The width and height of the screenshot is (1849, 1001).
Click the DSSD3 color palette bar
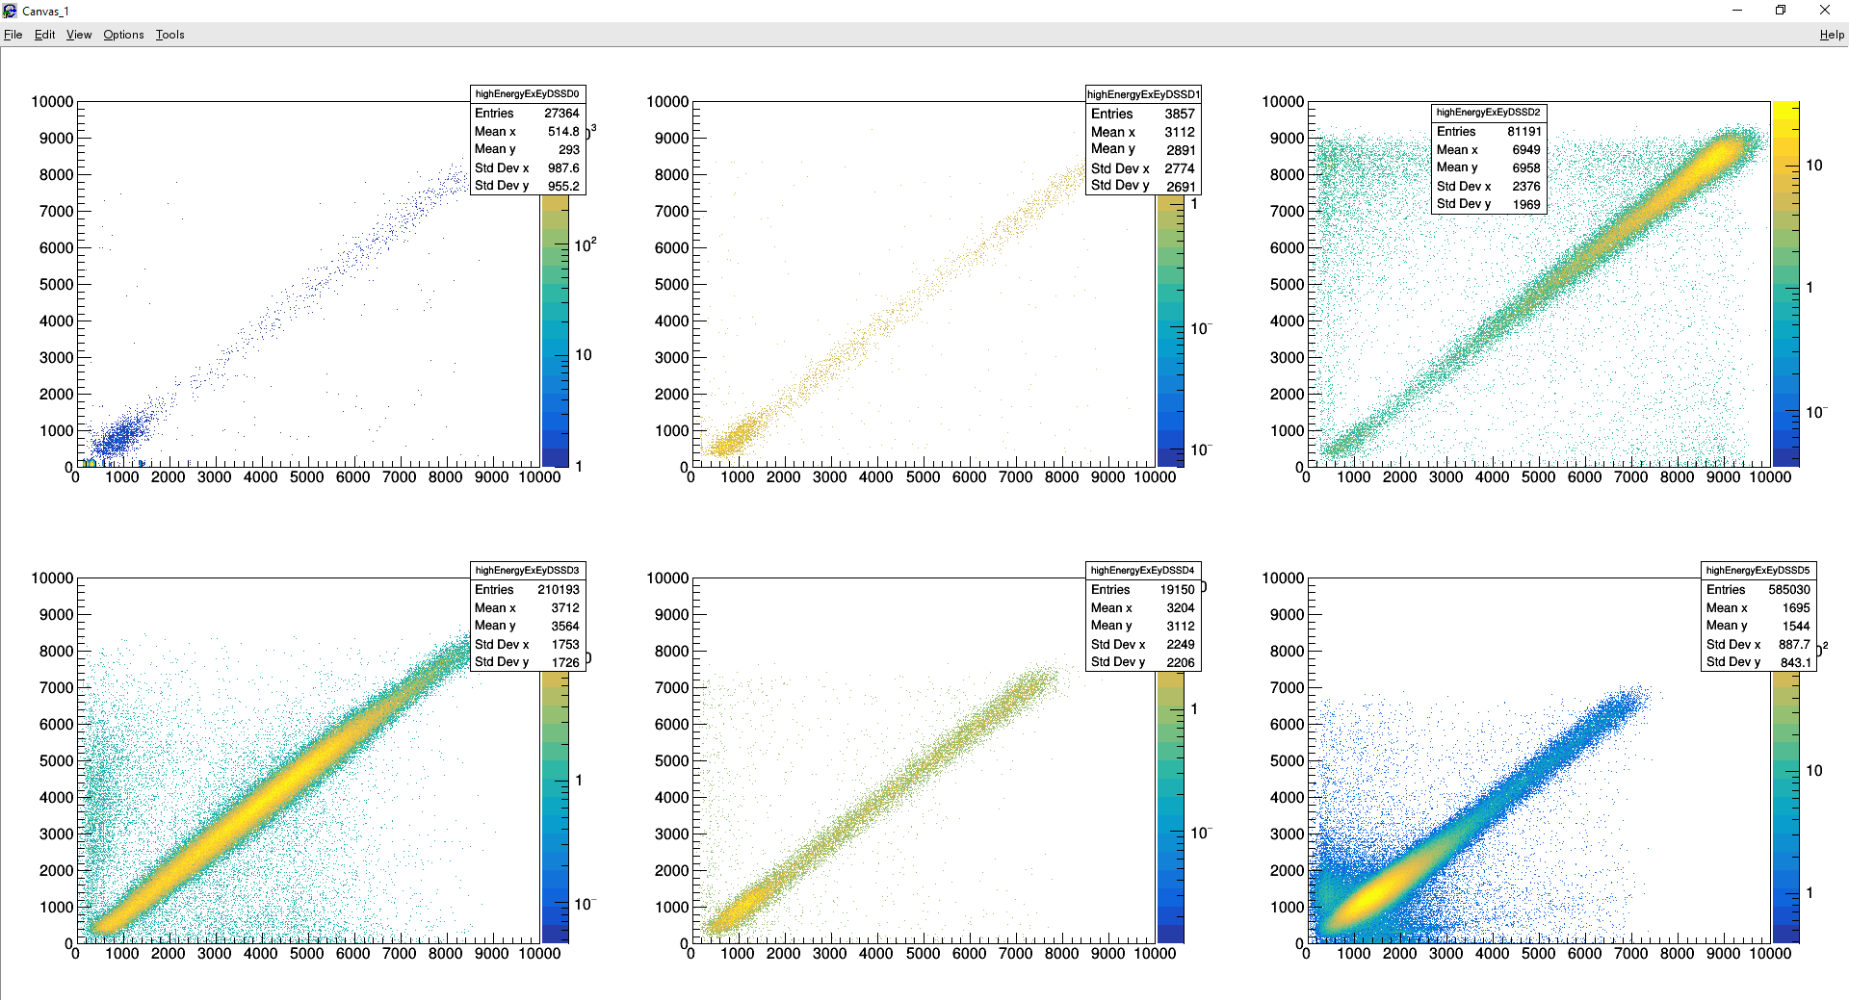(555, 808)
